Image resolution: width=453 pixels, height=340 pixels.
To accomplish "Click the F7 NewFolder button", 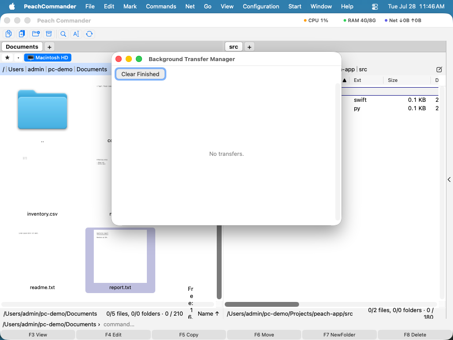I will pos(339,335).
